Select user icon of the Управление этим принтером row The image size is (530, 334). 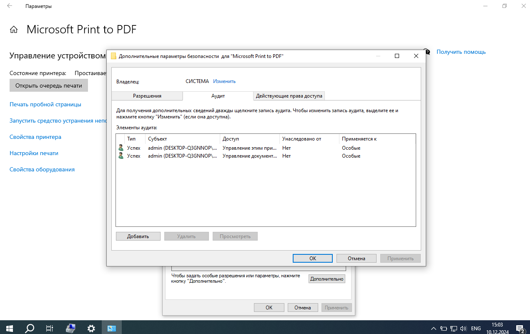(x=121, y=148)
